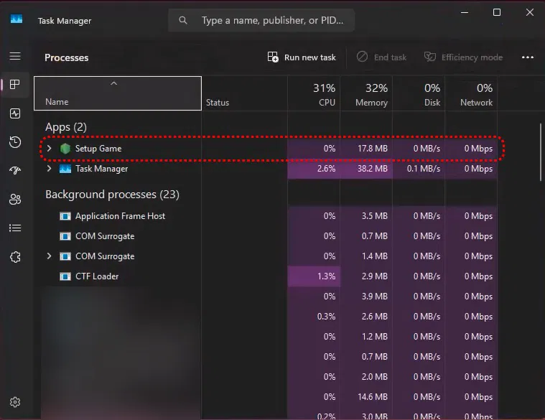Open the Details list sidebar icon
This screenshot has width=545, height=420.
point(15,228)
